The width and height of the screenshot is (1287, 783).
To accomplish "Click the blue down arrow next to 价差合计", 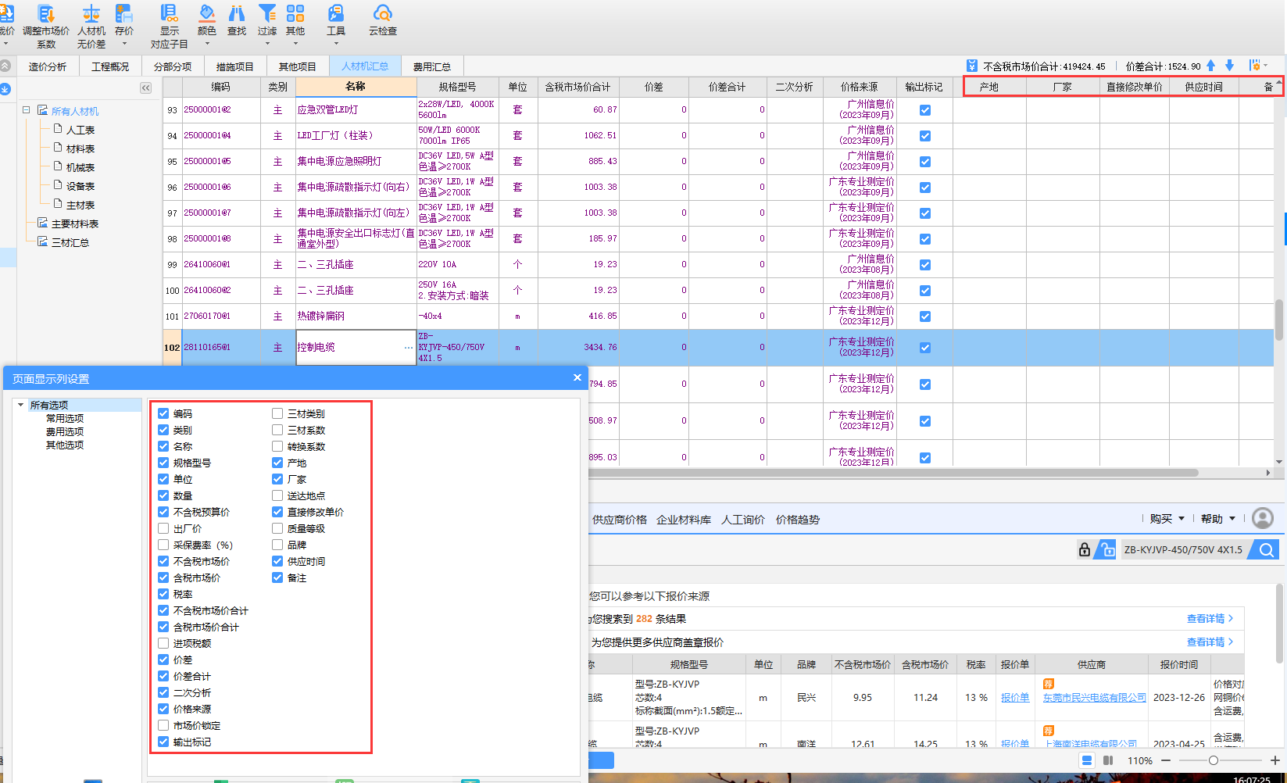I will [1229, 66].
